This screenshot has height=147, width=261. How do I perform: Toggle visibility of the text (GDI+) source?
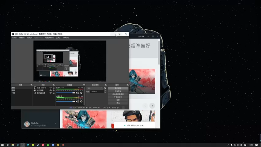pyautogui.click(x=51, y=88)
